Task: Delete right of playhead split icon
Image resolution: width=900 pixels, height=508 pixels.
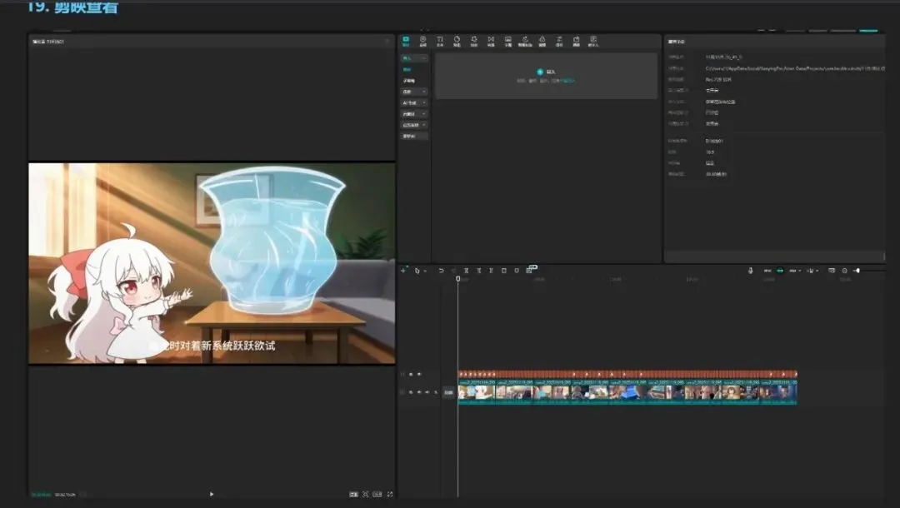Action: coord(492,271)
